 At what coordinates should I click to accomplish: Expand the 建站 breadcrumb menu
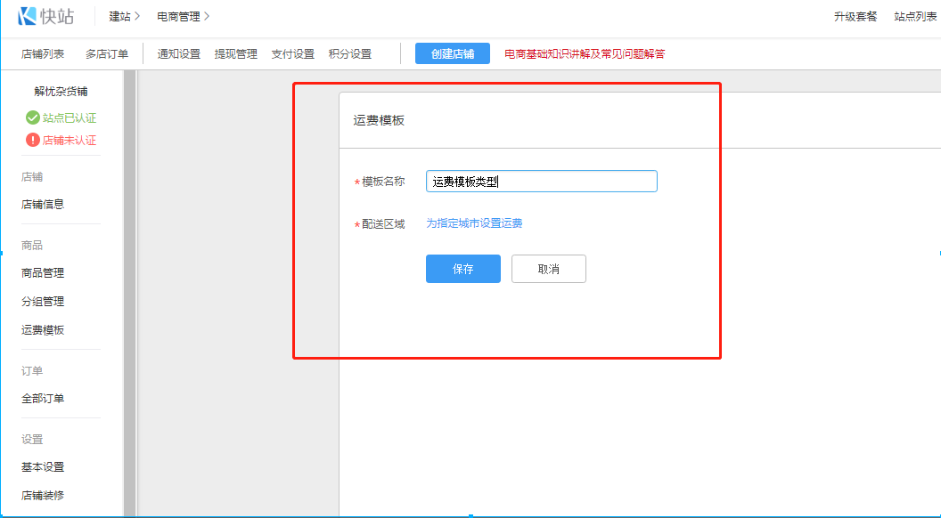(124, 16)
